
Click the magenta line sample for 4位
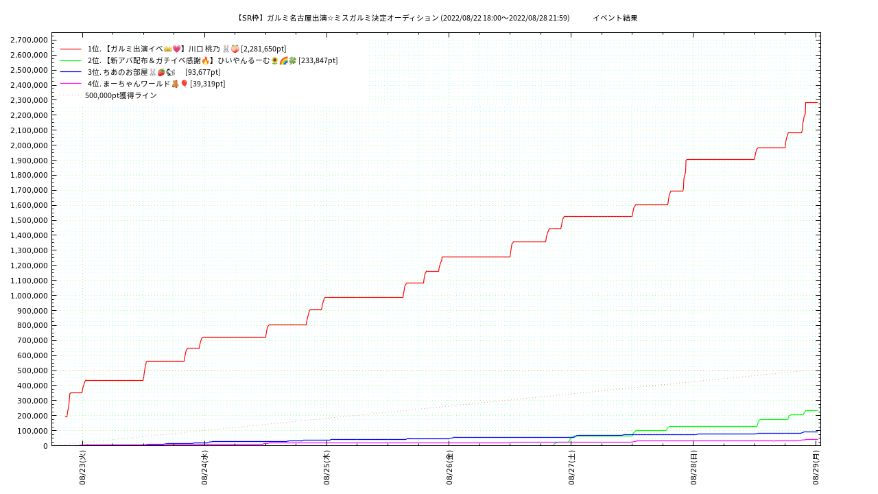point(71,84)
